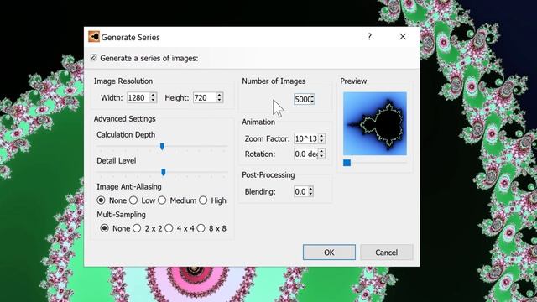Viewport: 537px width, 302px height.
Task: Select Anti-Aliasing Low option
Action: point(133,200)
